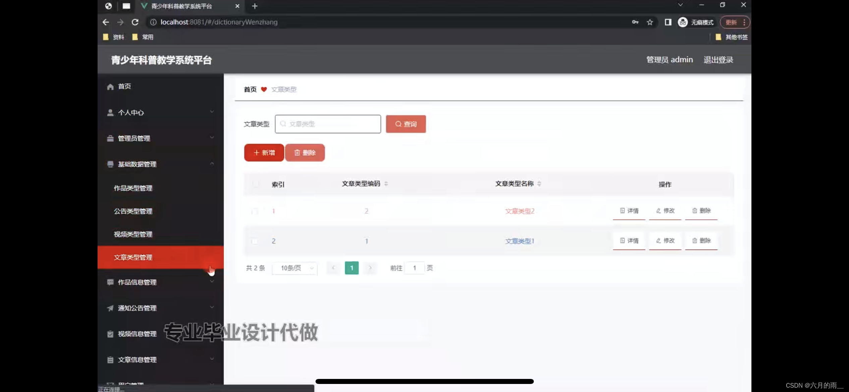Viewport: 849px width, 392px height.
Task: Reload the page with the refresh icon
Action: (x=135, y=22)
